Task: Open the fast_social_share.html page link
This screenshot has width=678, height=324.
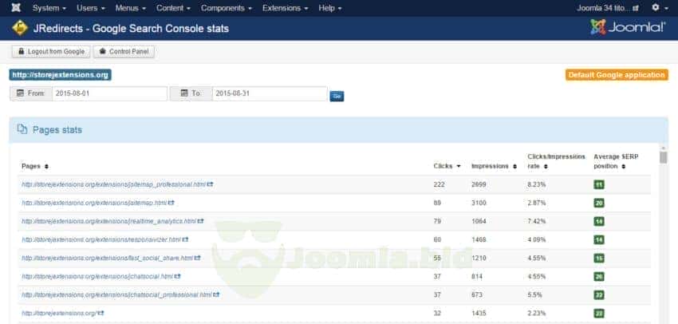Action: pos(107,258)
